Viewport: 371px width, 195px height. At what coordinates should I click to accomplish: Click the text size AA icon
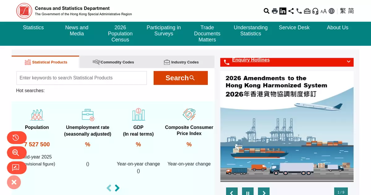pos(323,11)
